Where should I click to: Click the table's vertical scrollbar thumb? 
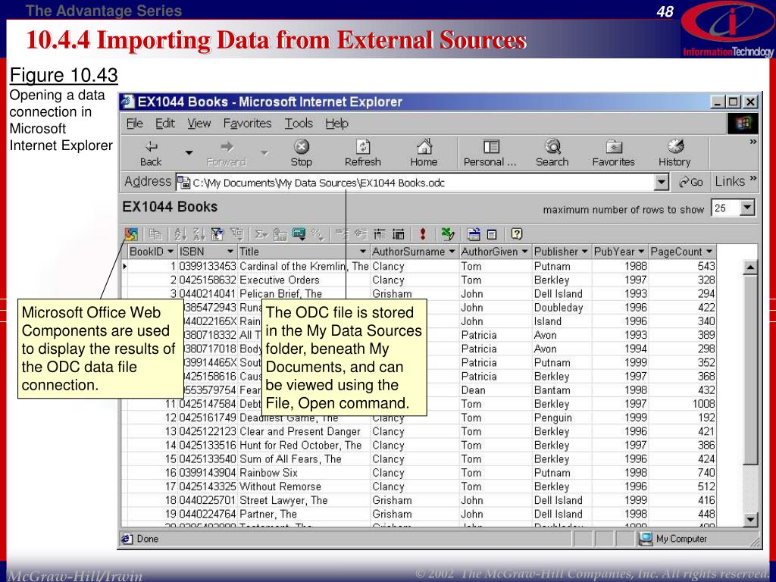click(x=751, y=370)
